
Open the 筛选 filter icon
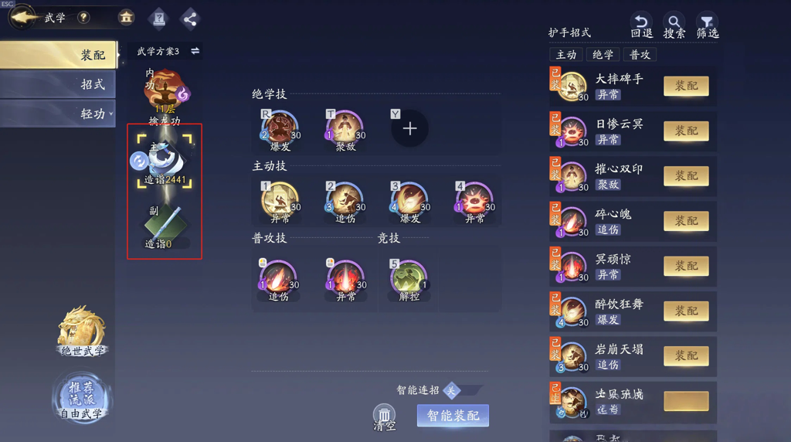click(708, 25)
